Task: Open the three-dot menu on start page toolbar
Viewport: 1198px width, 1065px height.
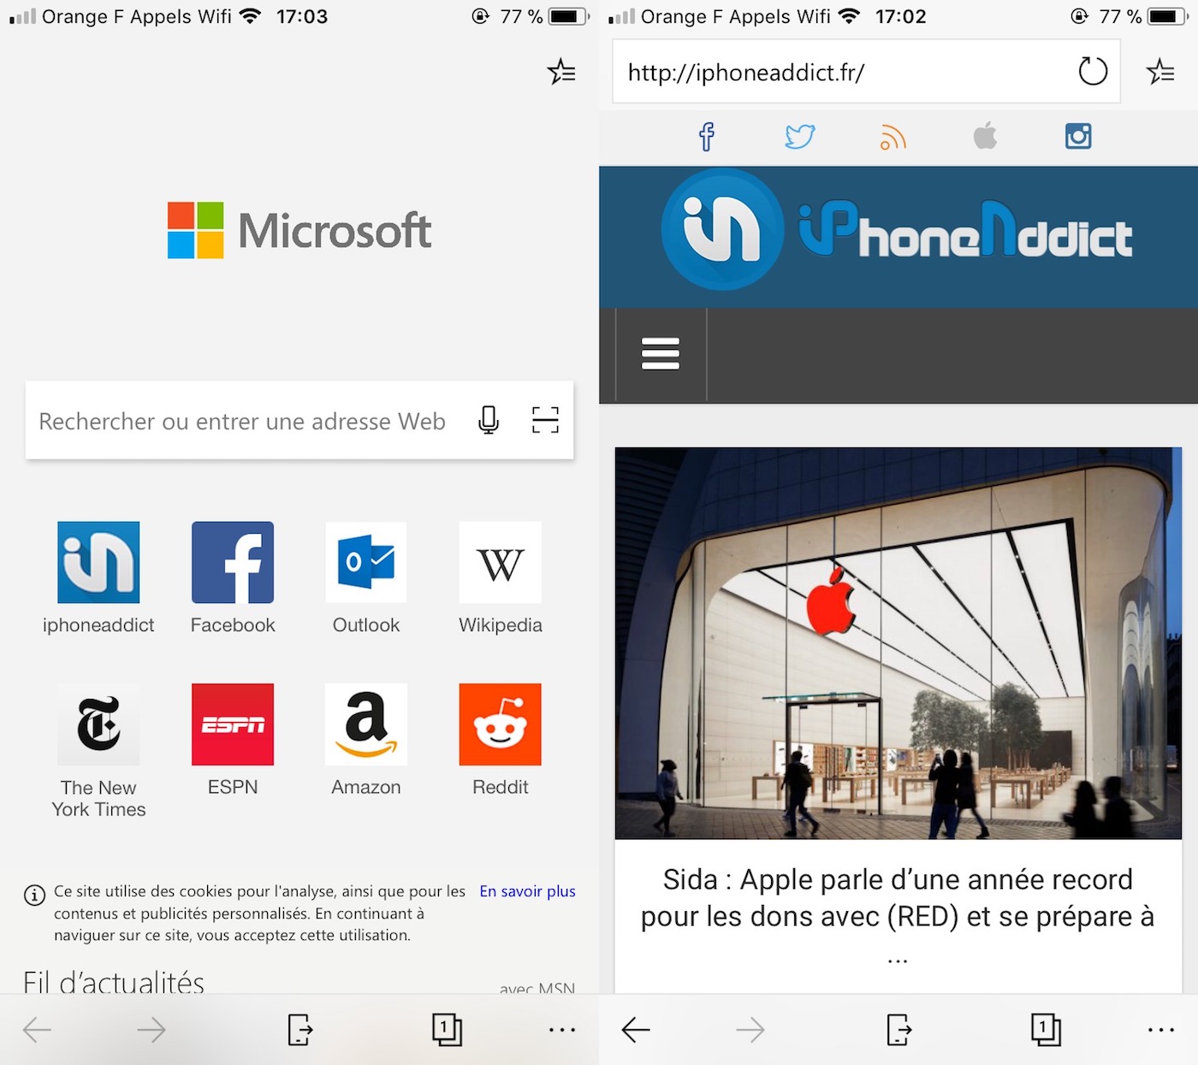Action: click(562, 1030)
